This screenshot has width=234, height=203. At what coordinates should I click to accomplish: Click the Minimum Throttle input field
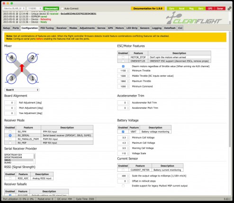(123, 71)
